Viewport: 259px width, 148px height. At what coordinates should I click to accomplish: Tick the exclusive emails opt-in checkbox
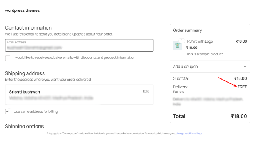8,58
